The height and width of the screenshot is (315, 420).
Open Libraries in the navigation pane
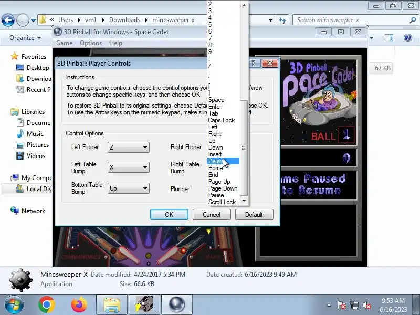28,111
